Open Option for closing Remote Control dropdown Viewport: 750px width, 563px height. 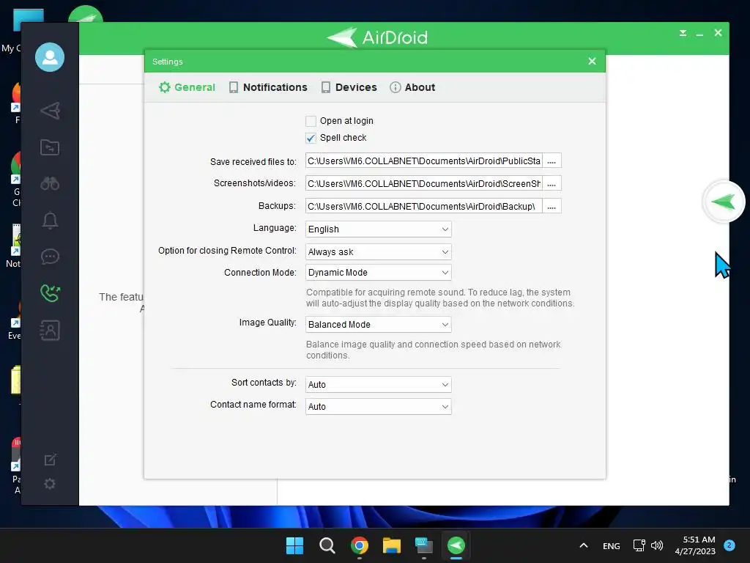click(x=379, y=252)
